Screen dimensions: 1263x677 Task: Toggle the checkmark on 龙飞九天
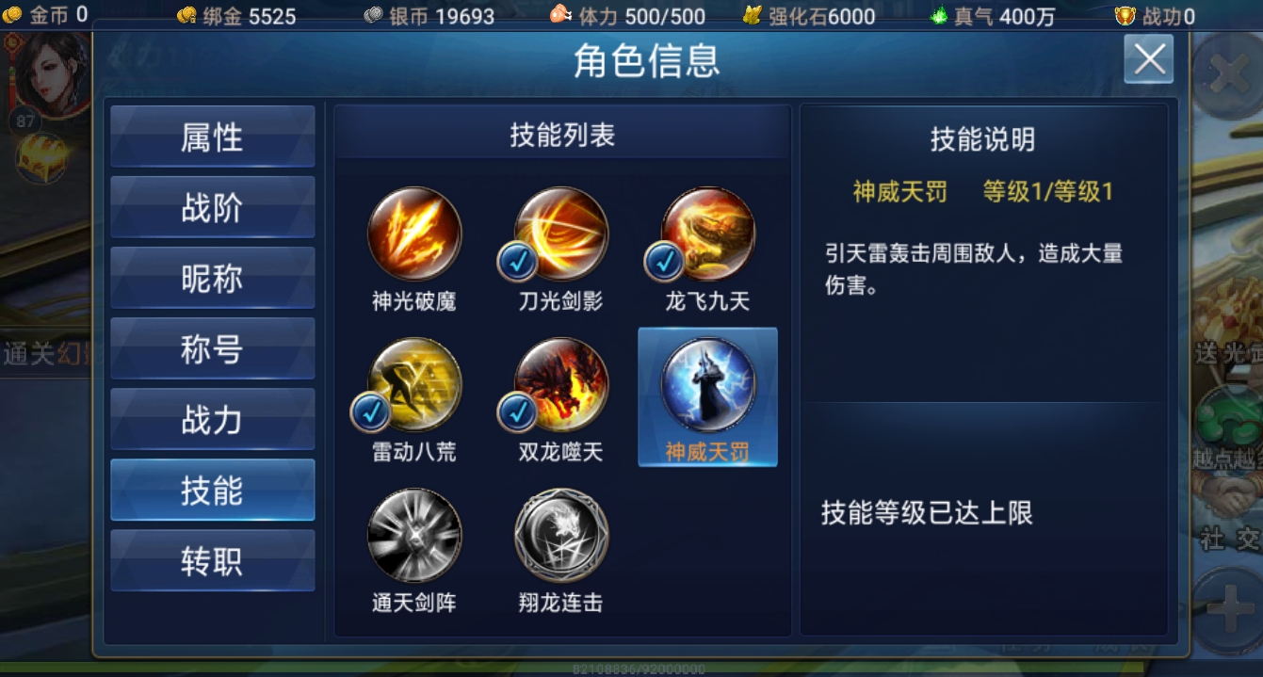(x=664, y=262)
